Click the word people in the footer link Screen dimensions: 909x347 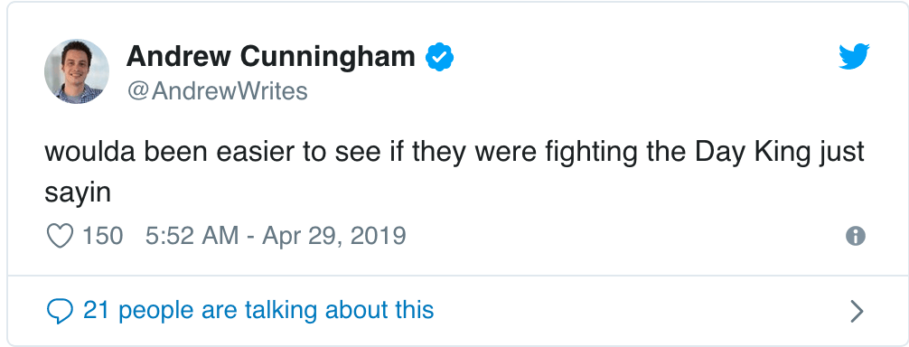(x=155, y=311)
